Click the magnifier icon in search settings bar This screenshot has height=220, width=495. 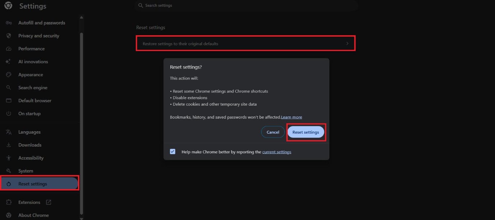click(141, 5)
